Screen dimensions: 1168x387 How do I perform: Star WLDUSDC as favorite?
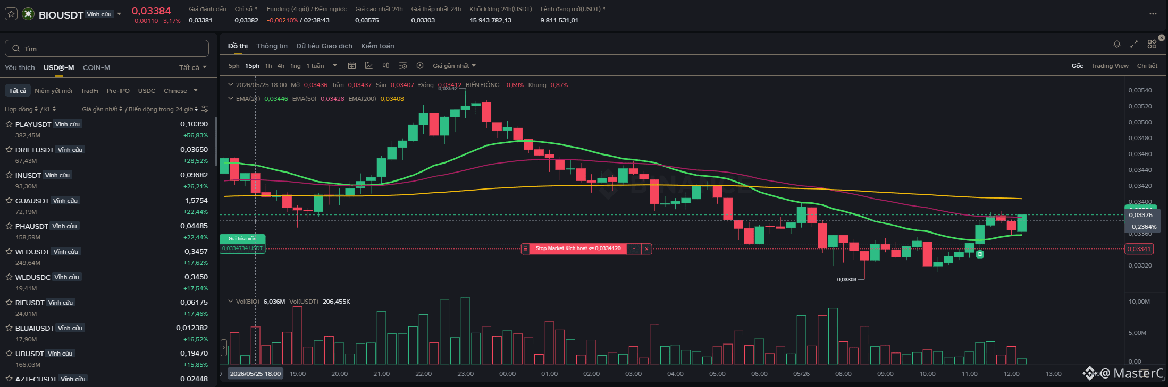click(x=9, y=277)
